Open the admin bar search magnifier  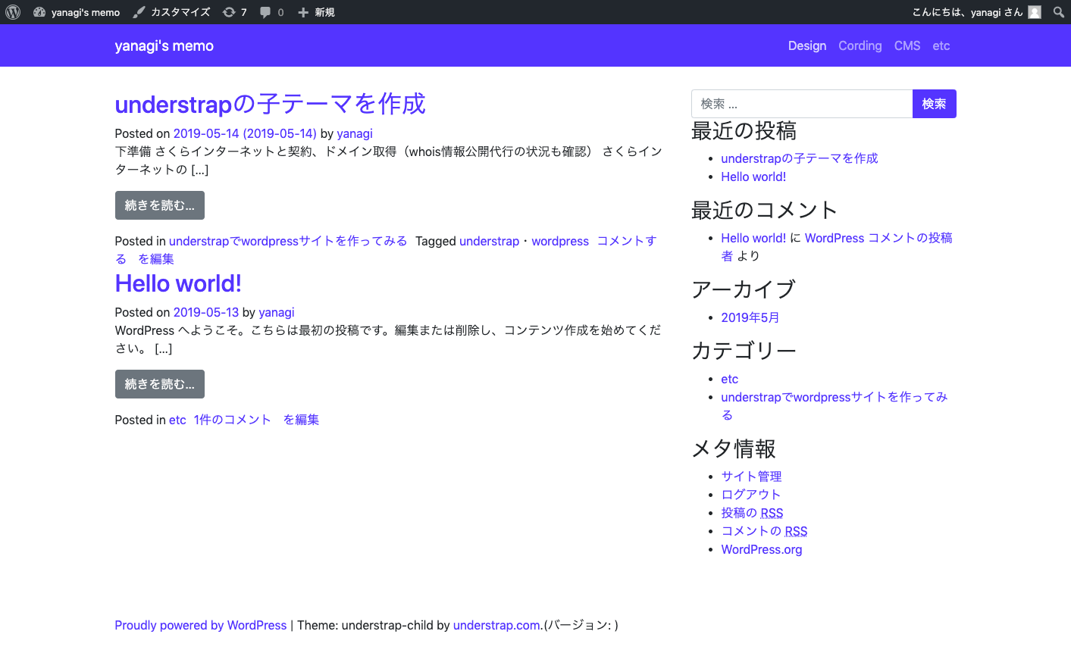pyautogui.click(x=1058, y=12)
